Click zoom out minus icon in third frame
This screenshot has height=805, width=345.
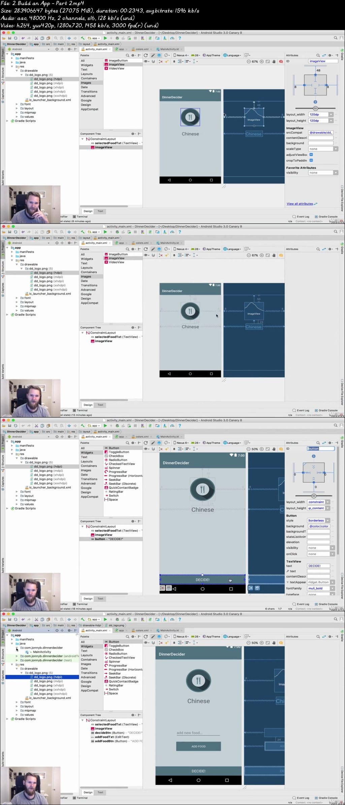249,449
